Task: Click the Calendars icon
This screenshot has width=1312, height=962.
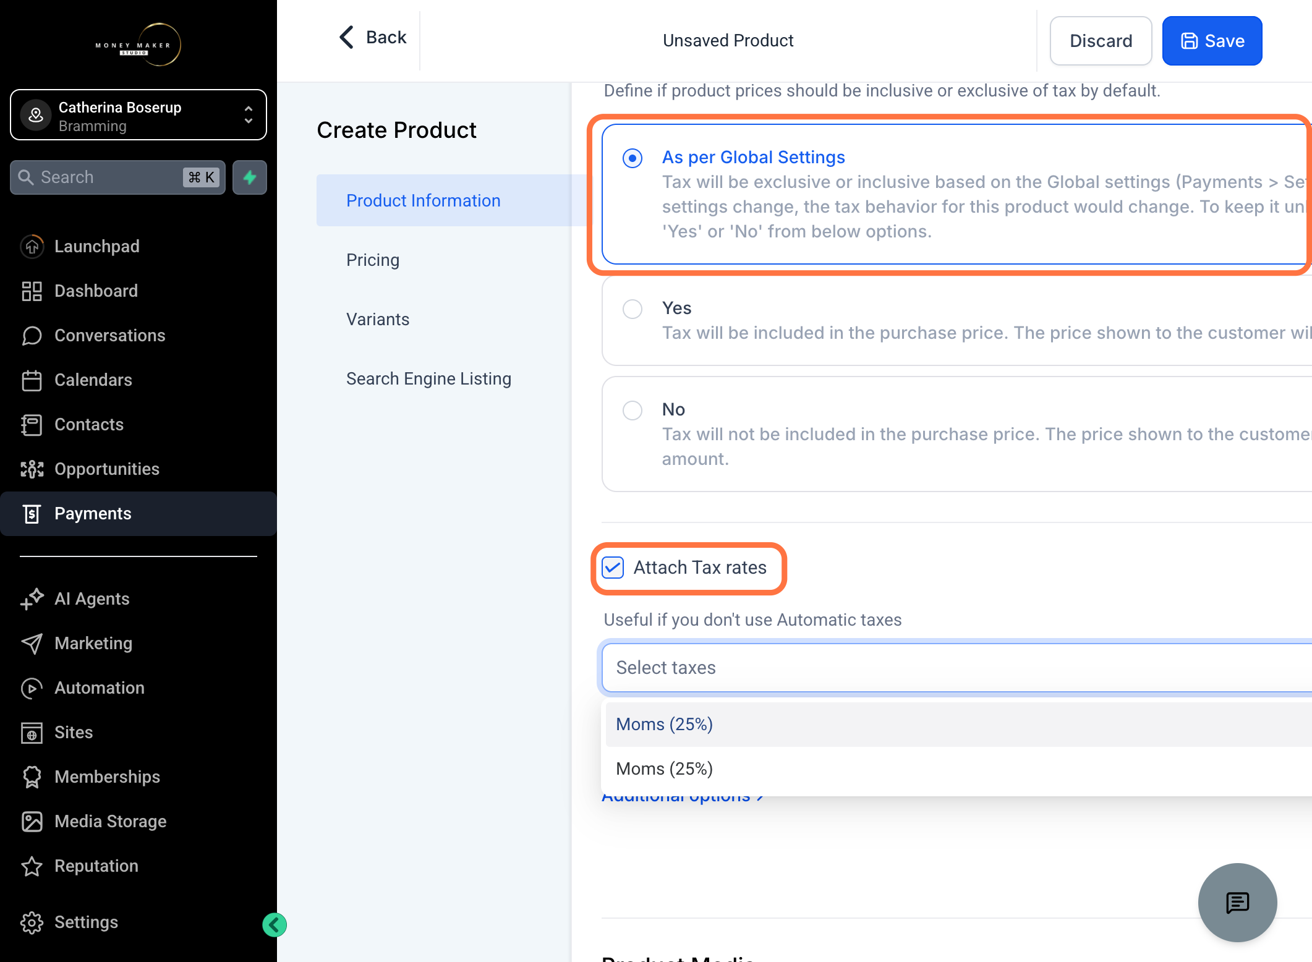Action: click(32, 380)
